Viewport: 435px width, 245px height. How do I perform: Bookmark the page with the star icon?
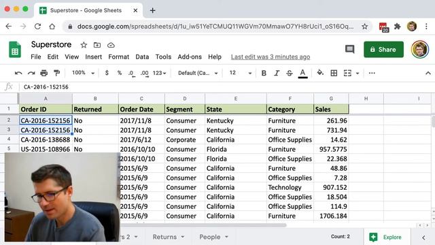(x=364, y=27)
